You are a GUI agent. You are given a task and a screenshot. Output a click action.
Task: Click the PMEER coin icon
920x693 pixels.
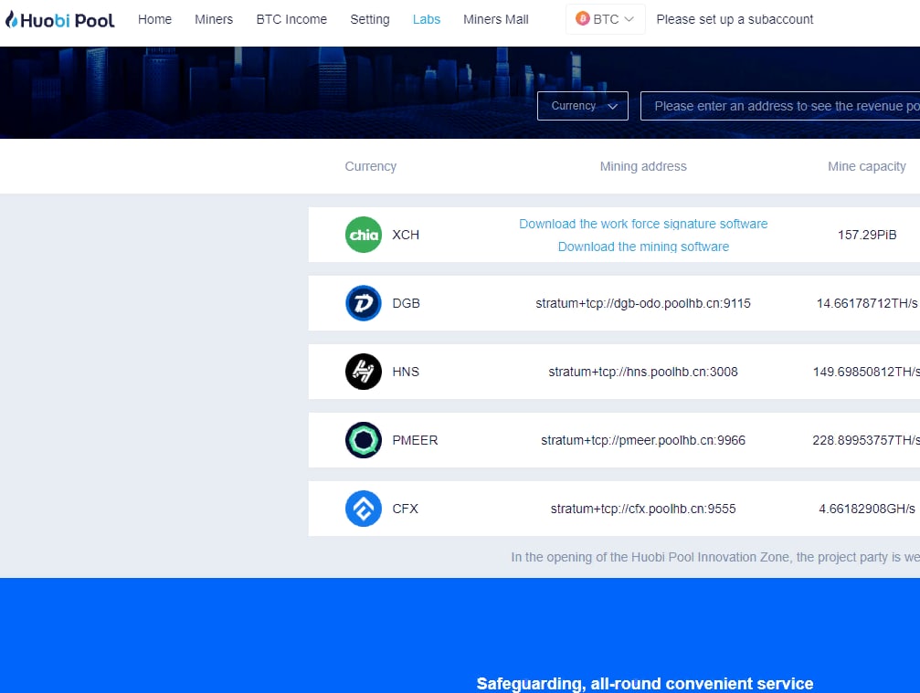364,440
